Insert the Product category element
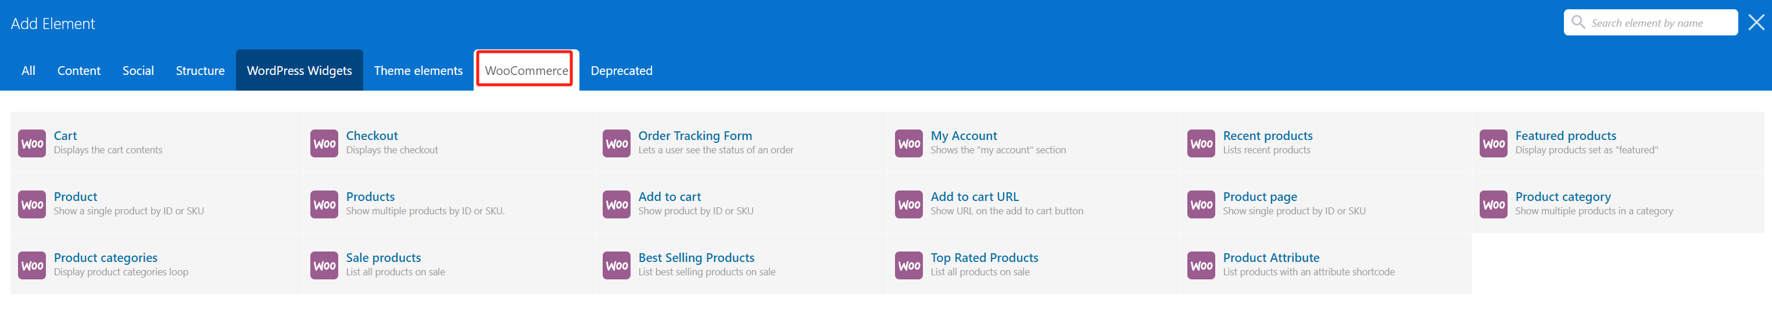 tap(1562, 197)
